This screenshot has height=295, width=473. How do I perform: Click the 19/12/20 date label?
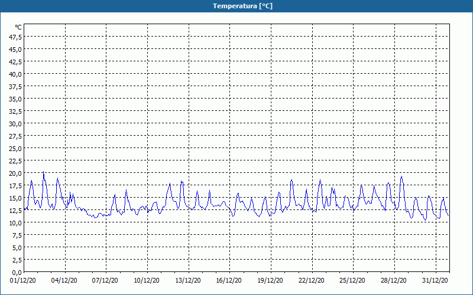270,280
